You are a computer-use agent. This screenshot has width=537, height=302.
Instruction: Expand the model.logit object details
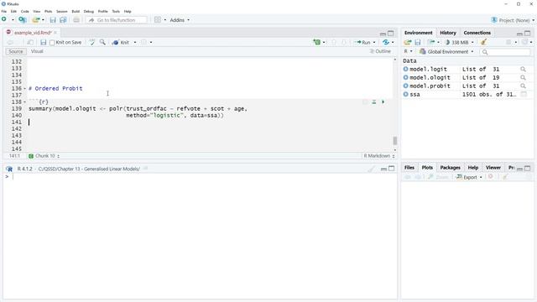pos(406,69)
